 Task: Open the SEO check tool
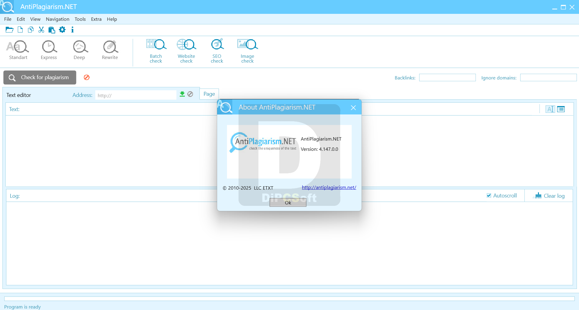[x=217, y=51]
